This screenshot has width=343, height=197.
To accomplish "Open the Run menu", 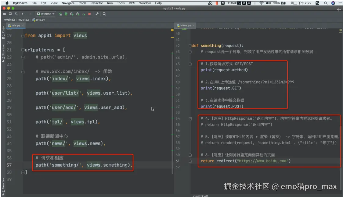I will click(110, 3).
